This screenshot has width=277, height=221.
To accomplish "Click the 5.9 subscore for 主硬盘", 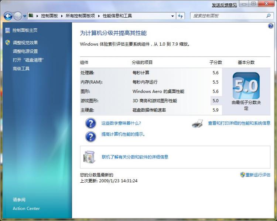I will coord(216,110).
